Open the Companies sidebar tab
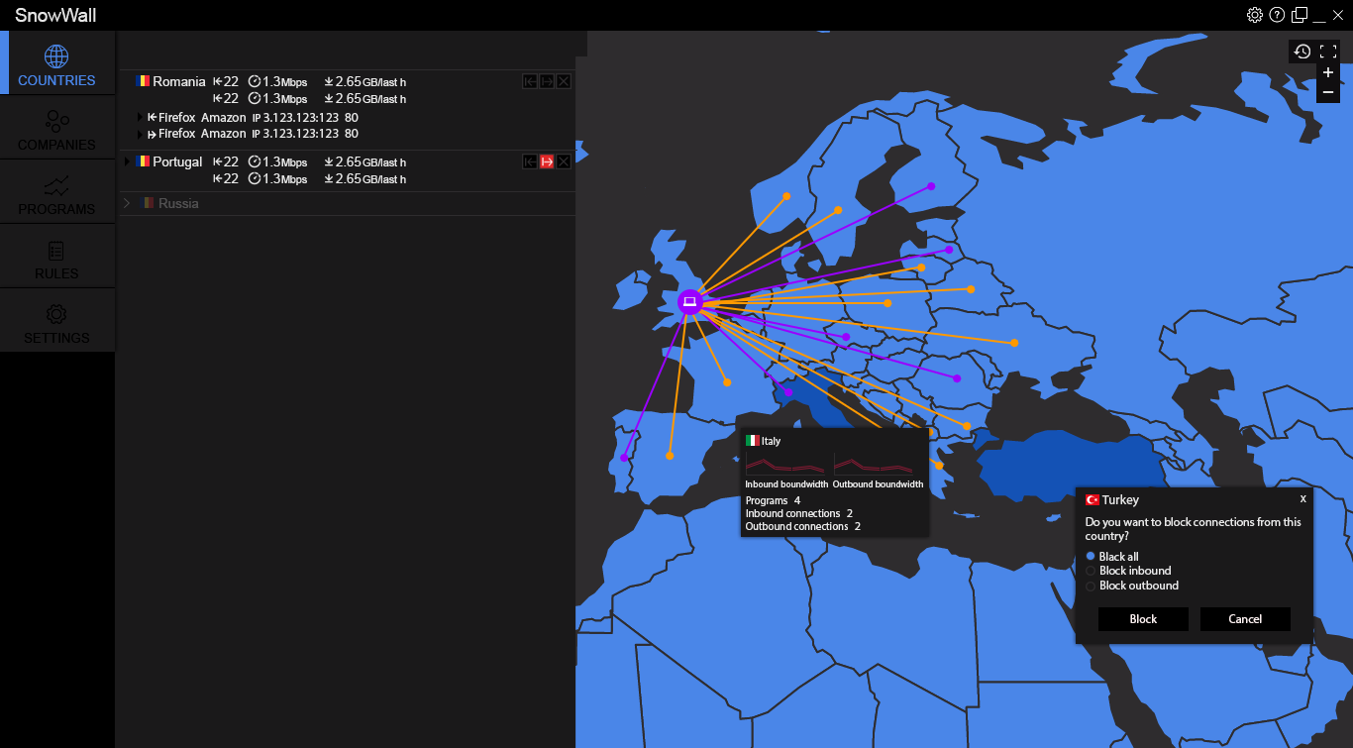The width and height of the screenshot is (1353, 748). [x=57, y=130]
